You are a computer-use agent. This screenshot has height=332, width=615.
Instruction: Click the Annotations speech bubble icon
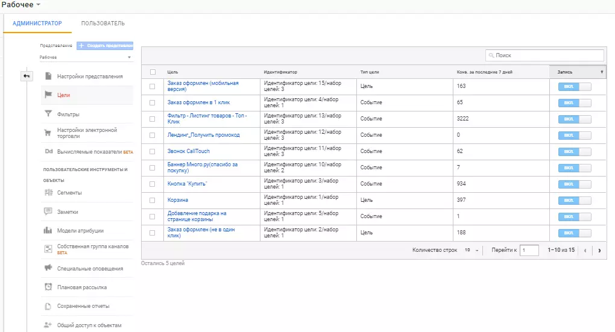point(48,211)
